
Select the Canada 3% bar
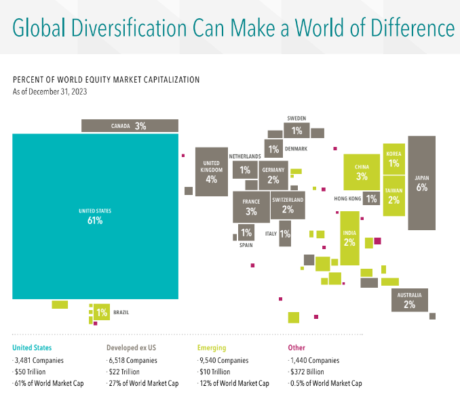click(x=130, y=125)
